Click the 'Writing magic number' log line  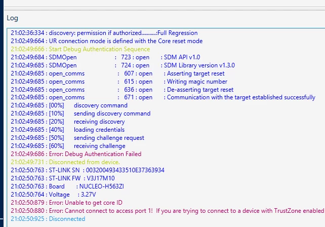(x=119, y=82)
